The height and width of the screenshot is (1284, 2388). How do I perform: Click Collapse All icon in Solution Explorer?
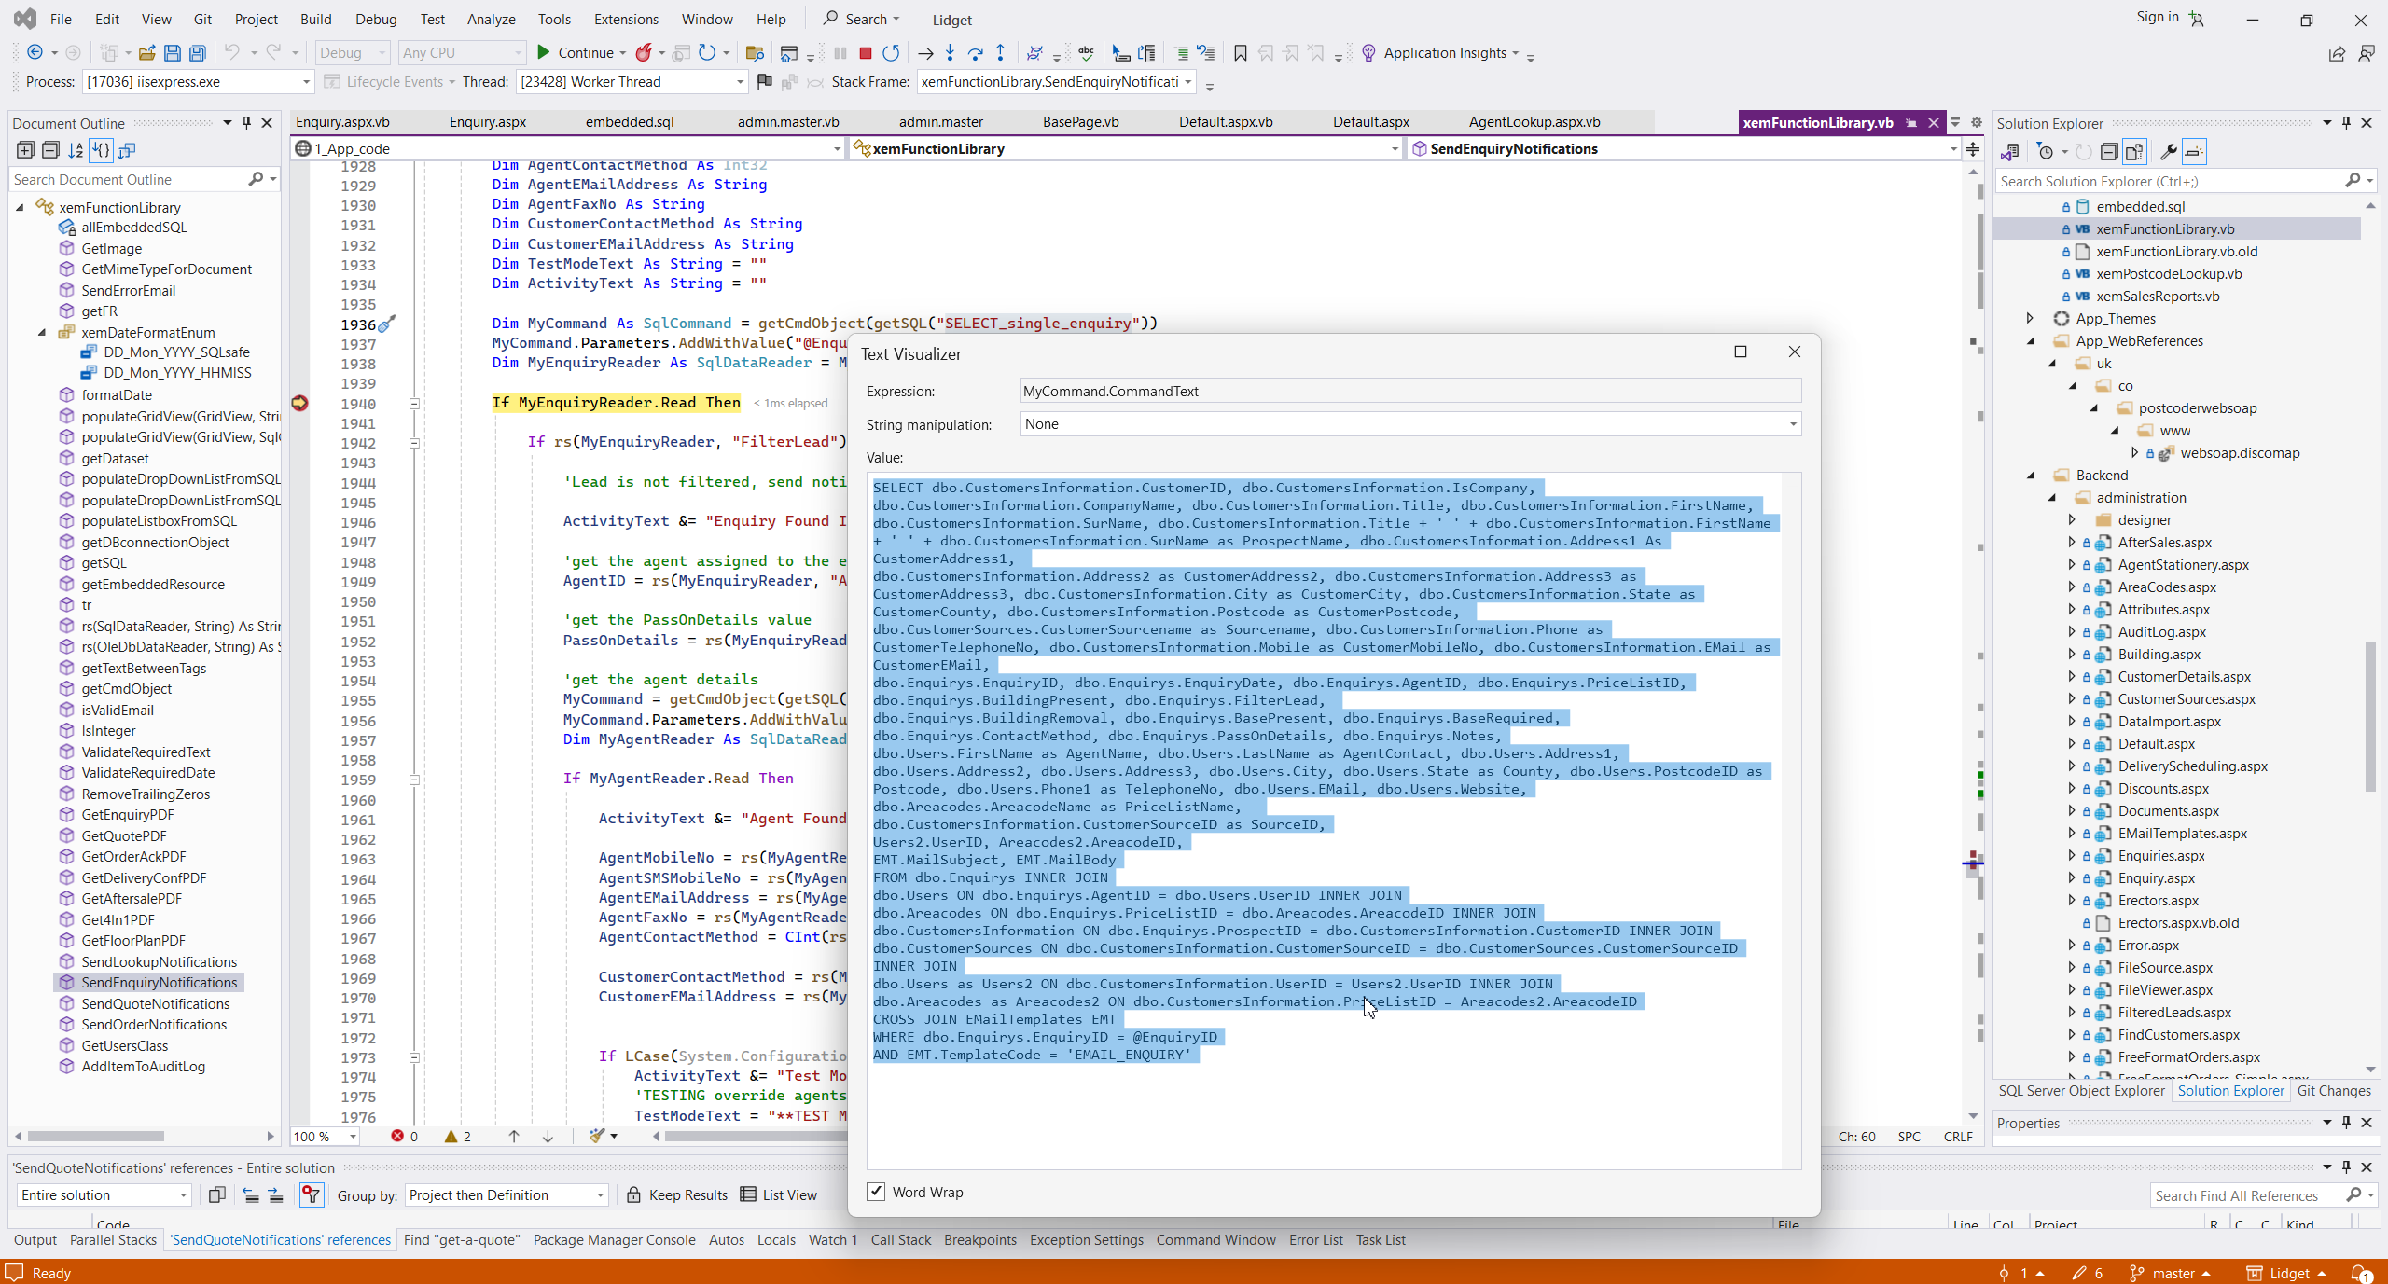(x=2109, y=152)
